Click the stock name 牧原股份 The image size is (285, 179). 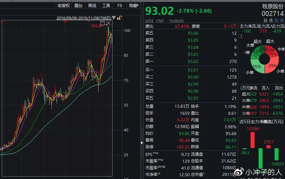(273, 6)
